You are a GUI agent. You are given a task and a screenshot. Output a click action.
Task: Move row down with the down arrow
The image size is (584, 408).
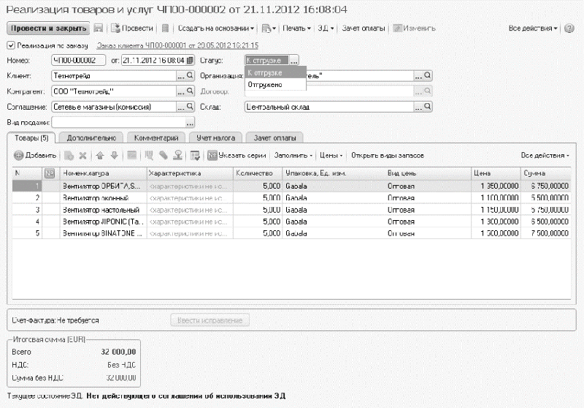[114, 156]
